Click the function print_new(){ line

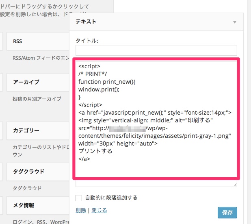[107, 82]
